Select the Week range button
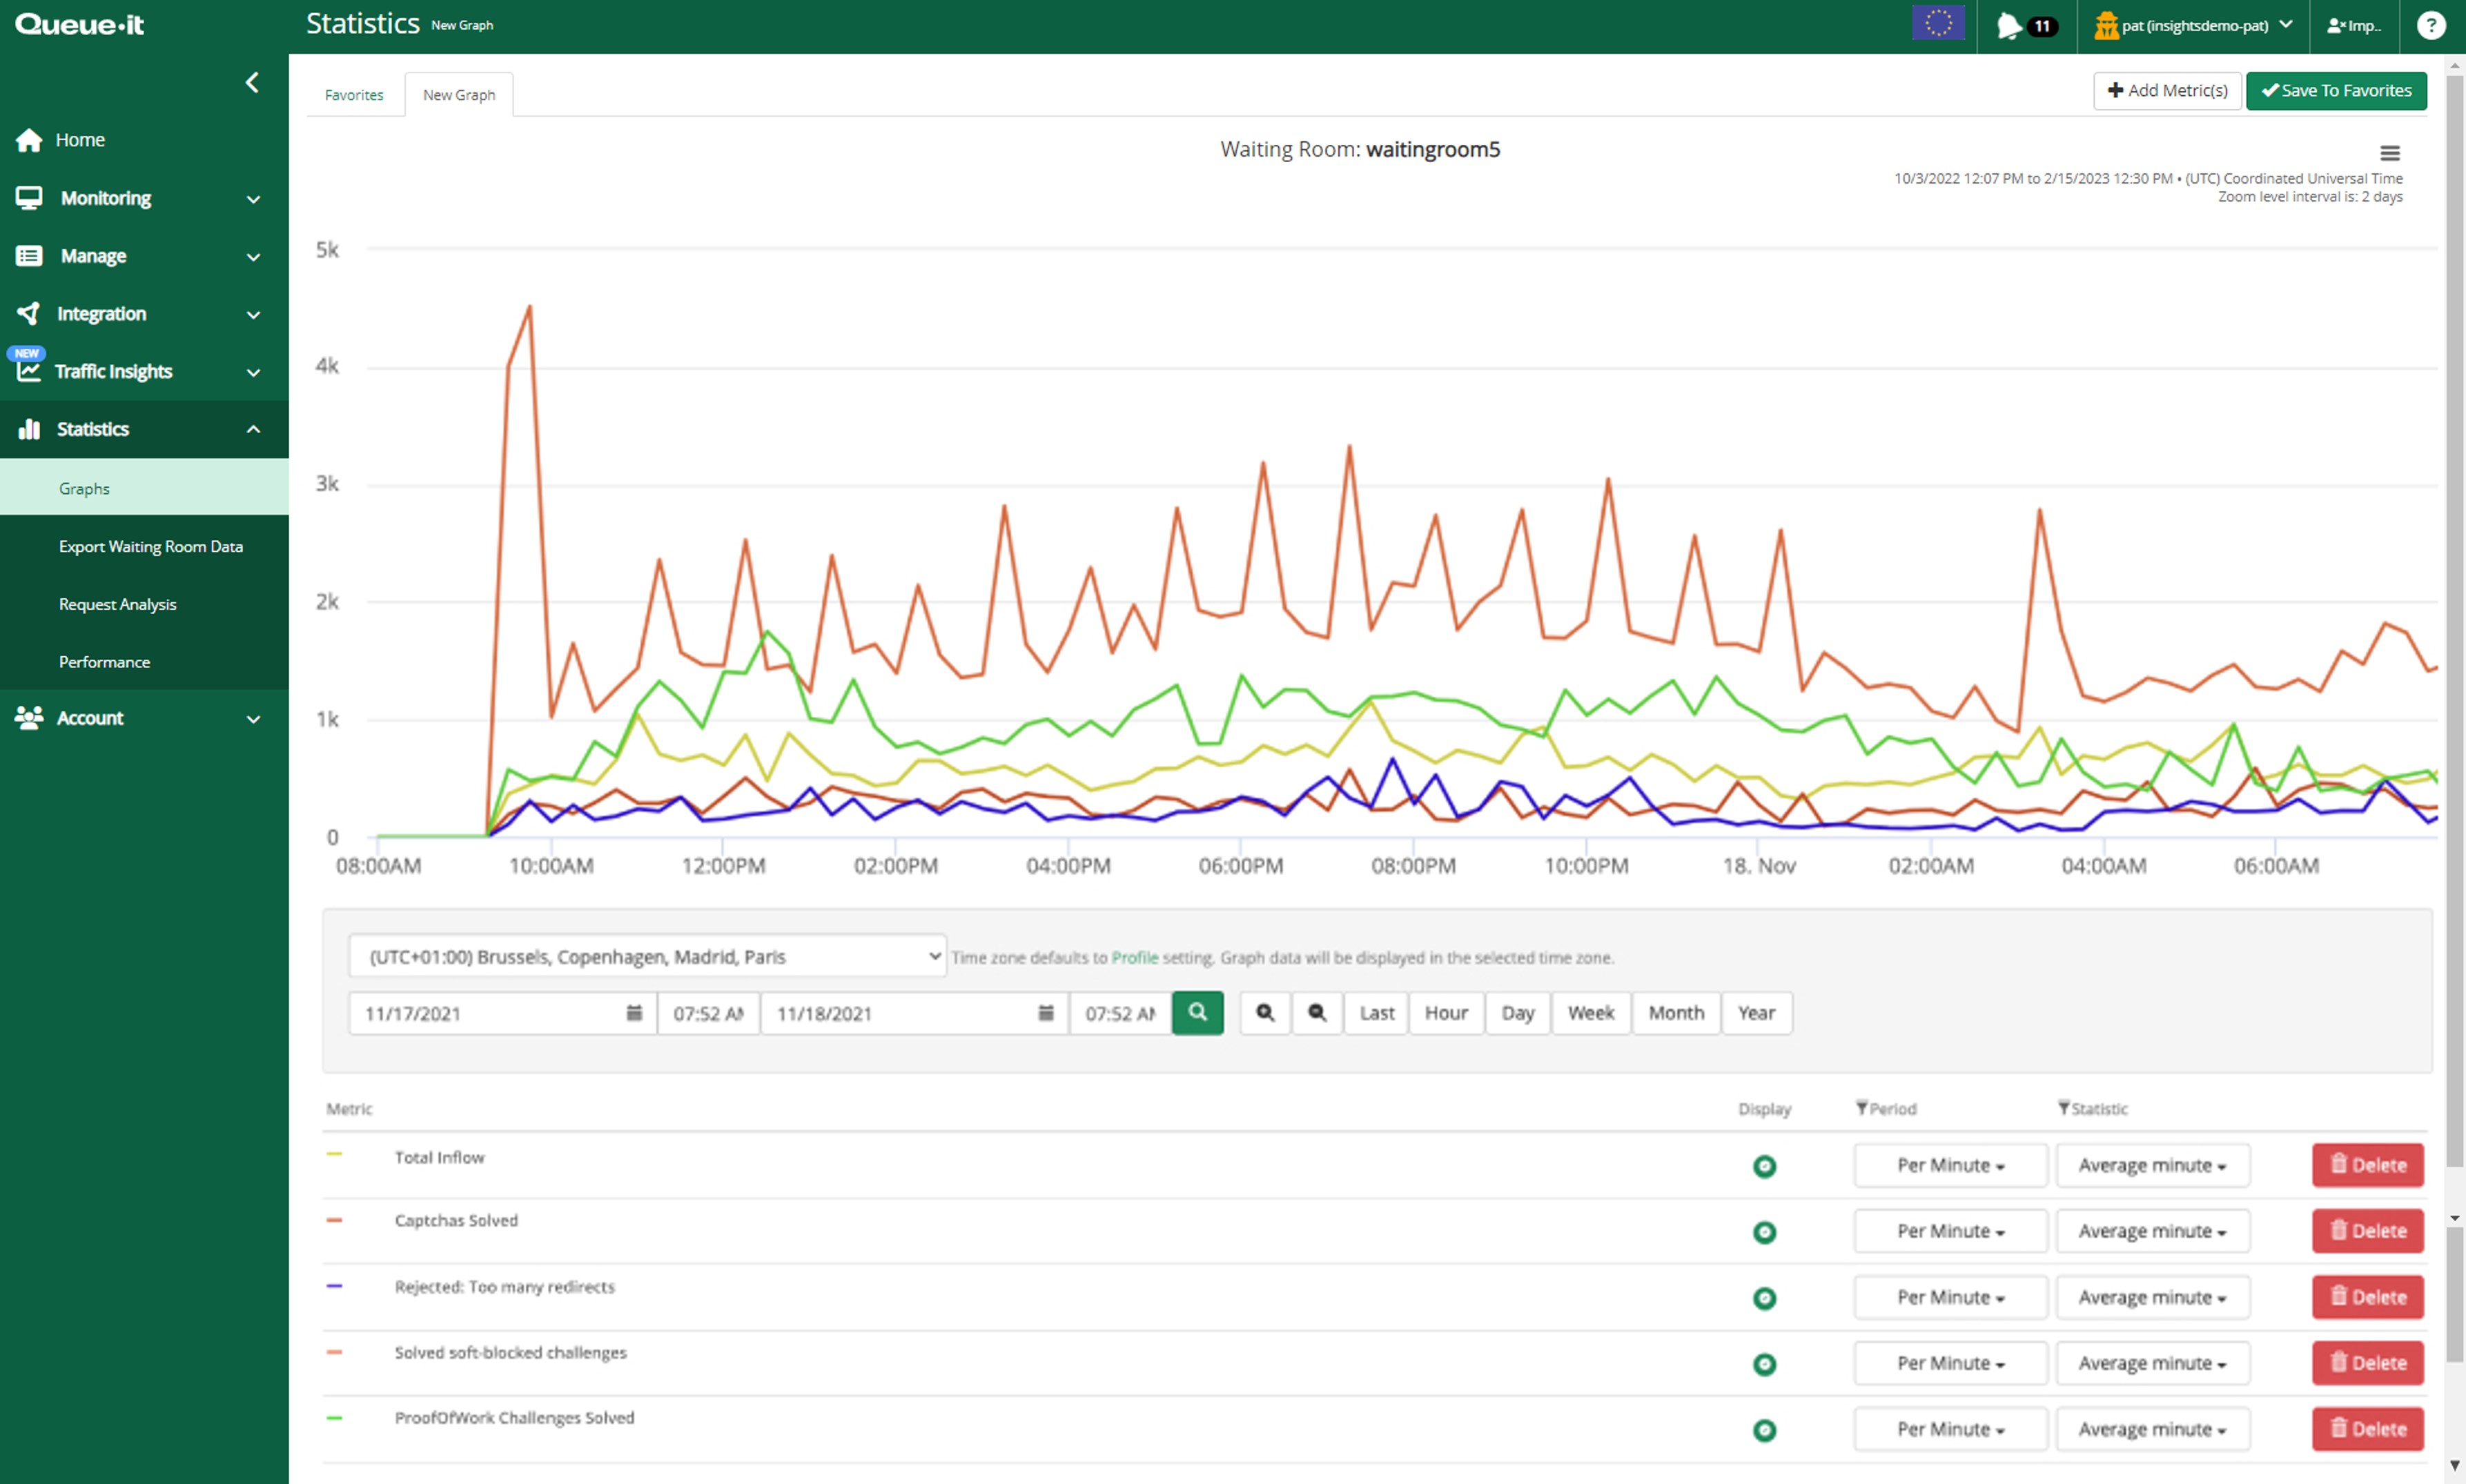Image resolution: width=2466 pixels, height=1484 pixels. [x=1591, y=1013]
